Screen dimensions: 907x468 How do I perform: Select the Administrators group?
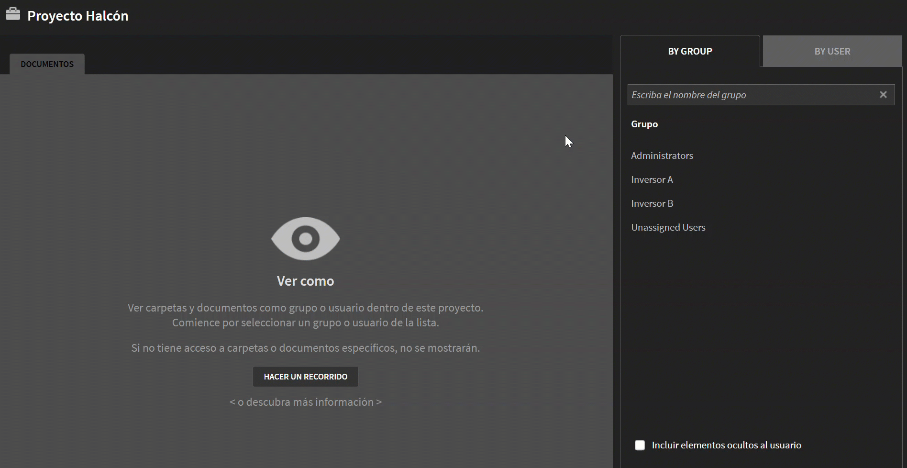(x=662, y=156)
